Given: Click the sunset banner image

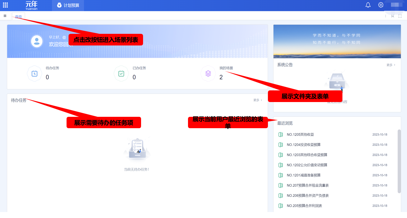Looking at the screenshot, I should (337, 41).
